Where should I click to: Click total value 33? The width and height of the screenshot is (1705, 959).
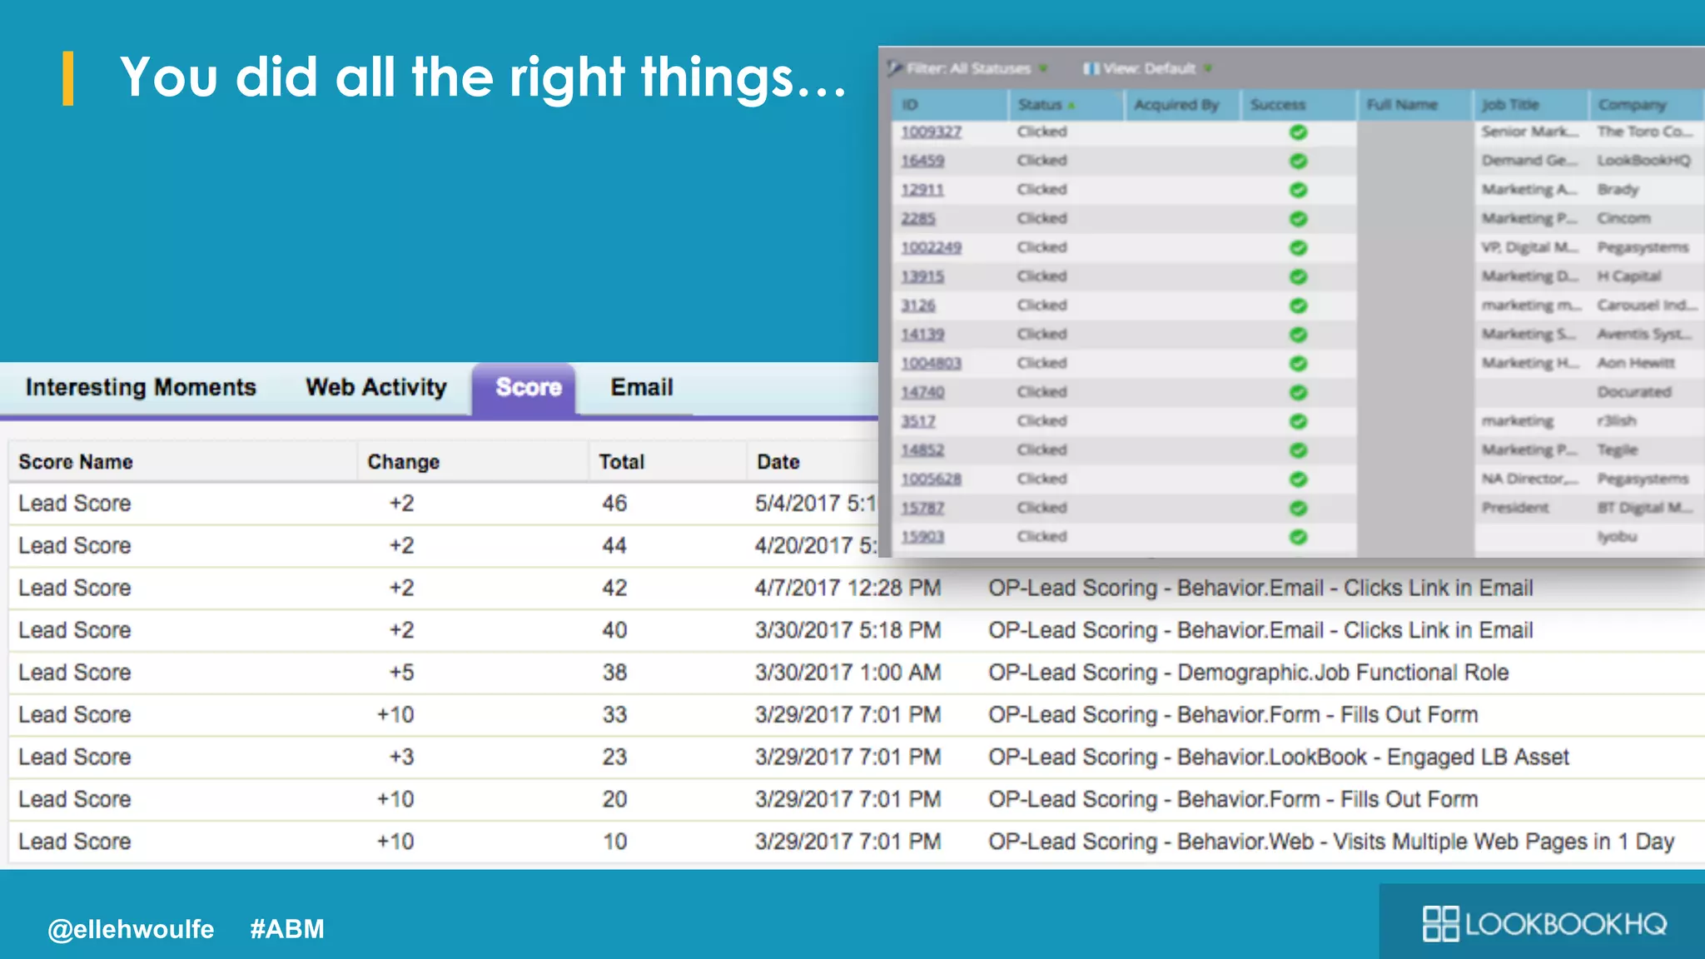point(614,715)
